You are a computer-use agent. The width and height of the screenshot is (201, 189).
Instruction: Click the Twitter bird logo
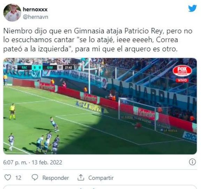[192, 8]
